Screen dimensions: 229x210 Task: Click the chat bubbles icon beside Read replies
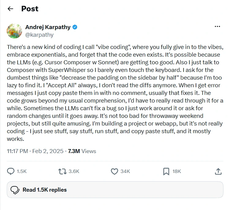tap(15, 190)
